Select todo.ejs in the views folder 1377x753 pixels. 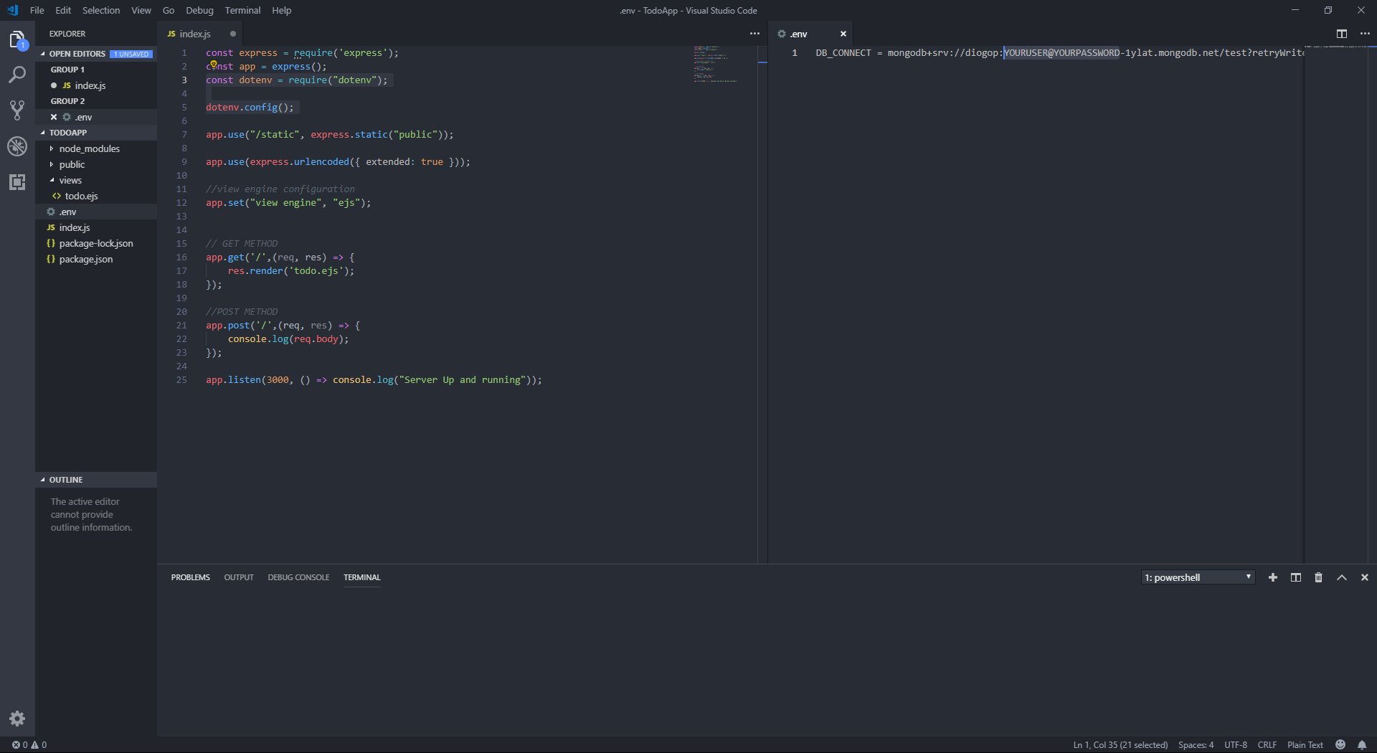click(81, 196)
